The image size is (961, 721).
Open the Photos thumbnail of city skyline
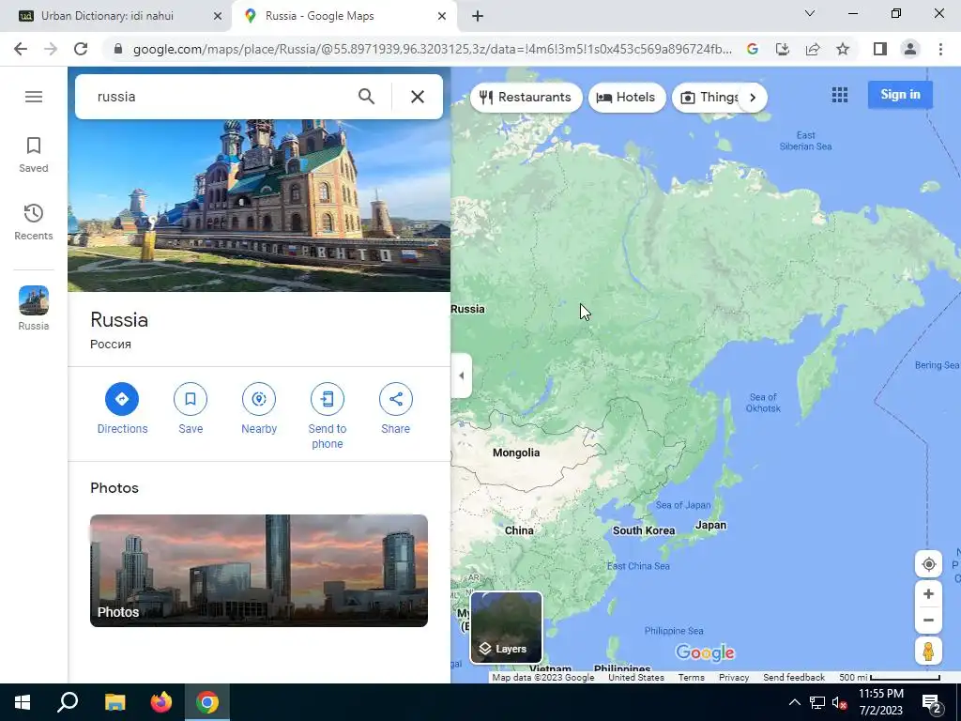click(x=259, y=570)
